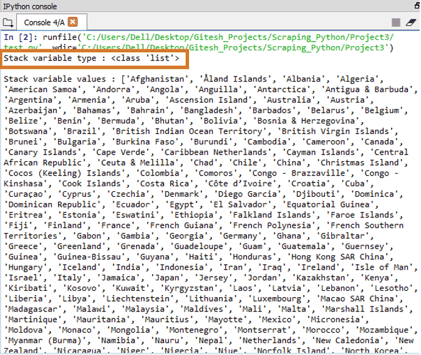Click 'Côte d’Ivoire' in the output
Viewport: 421px width, 355px height.
click(x=240, y=184)
